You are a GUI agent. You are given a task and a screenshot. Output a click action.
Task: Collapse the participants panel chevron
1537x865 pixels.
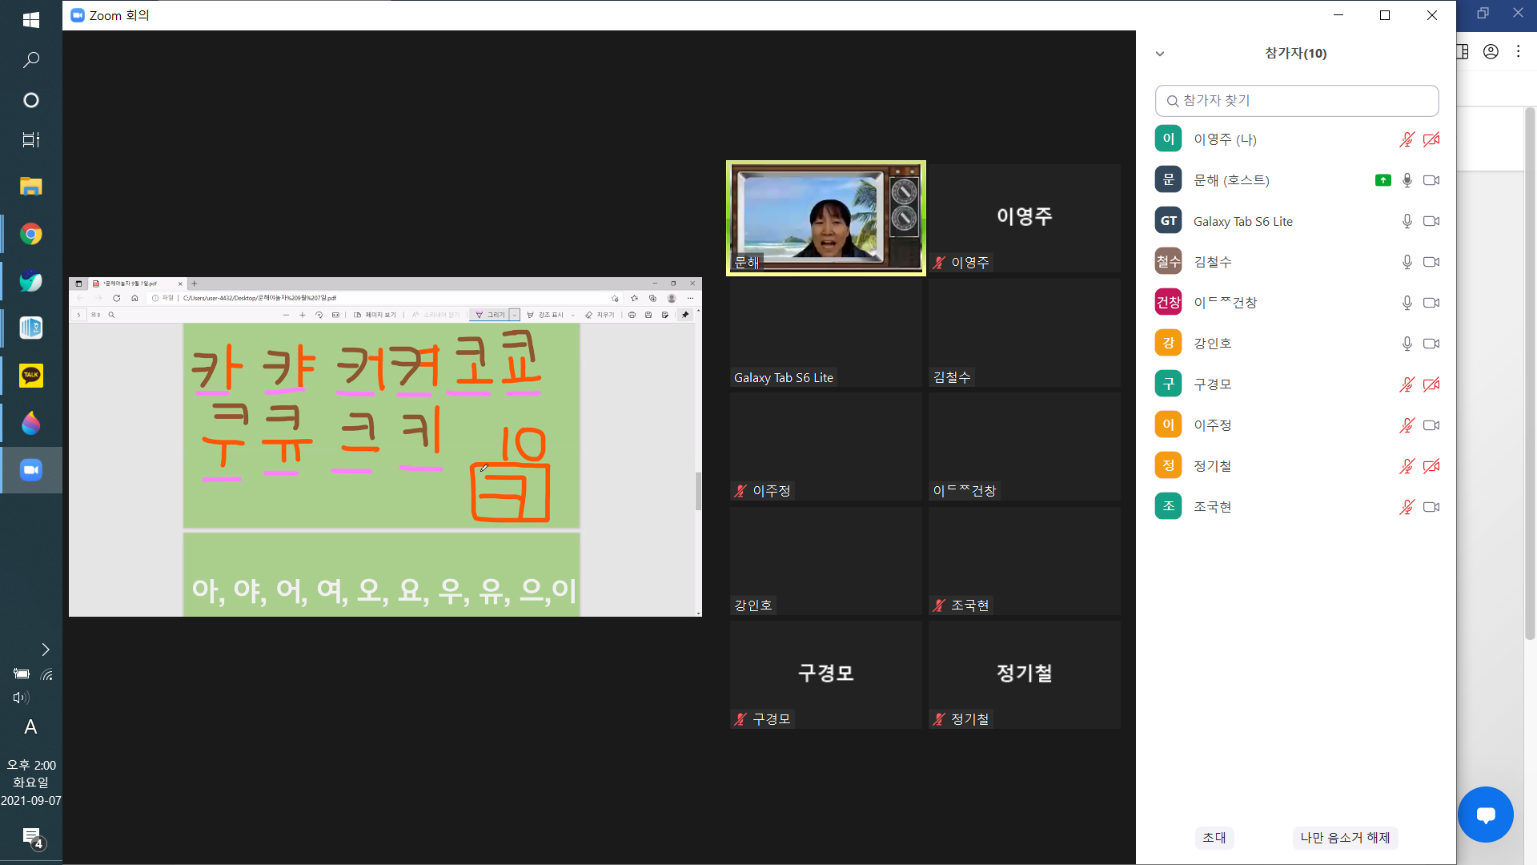point(1160,54)
